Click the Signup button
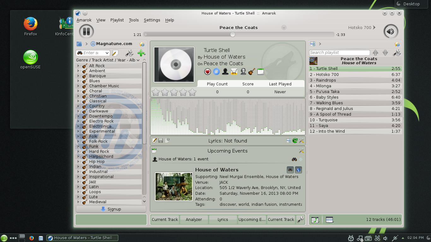Image resolution: width=431 pixels, height=242 pixels. coord(111,209)
